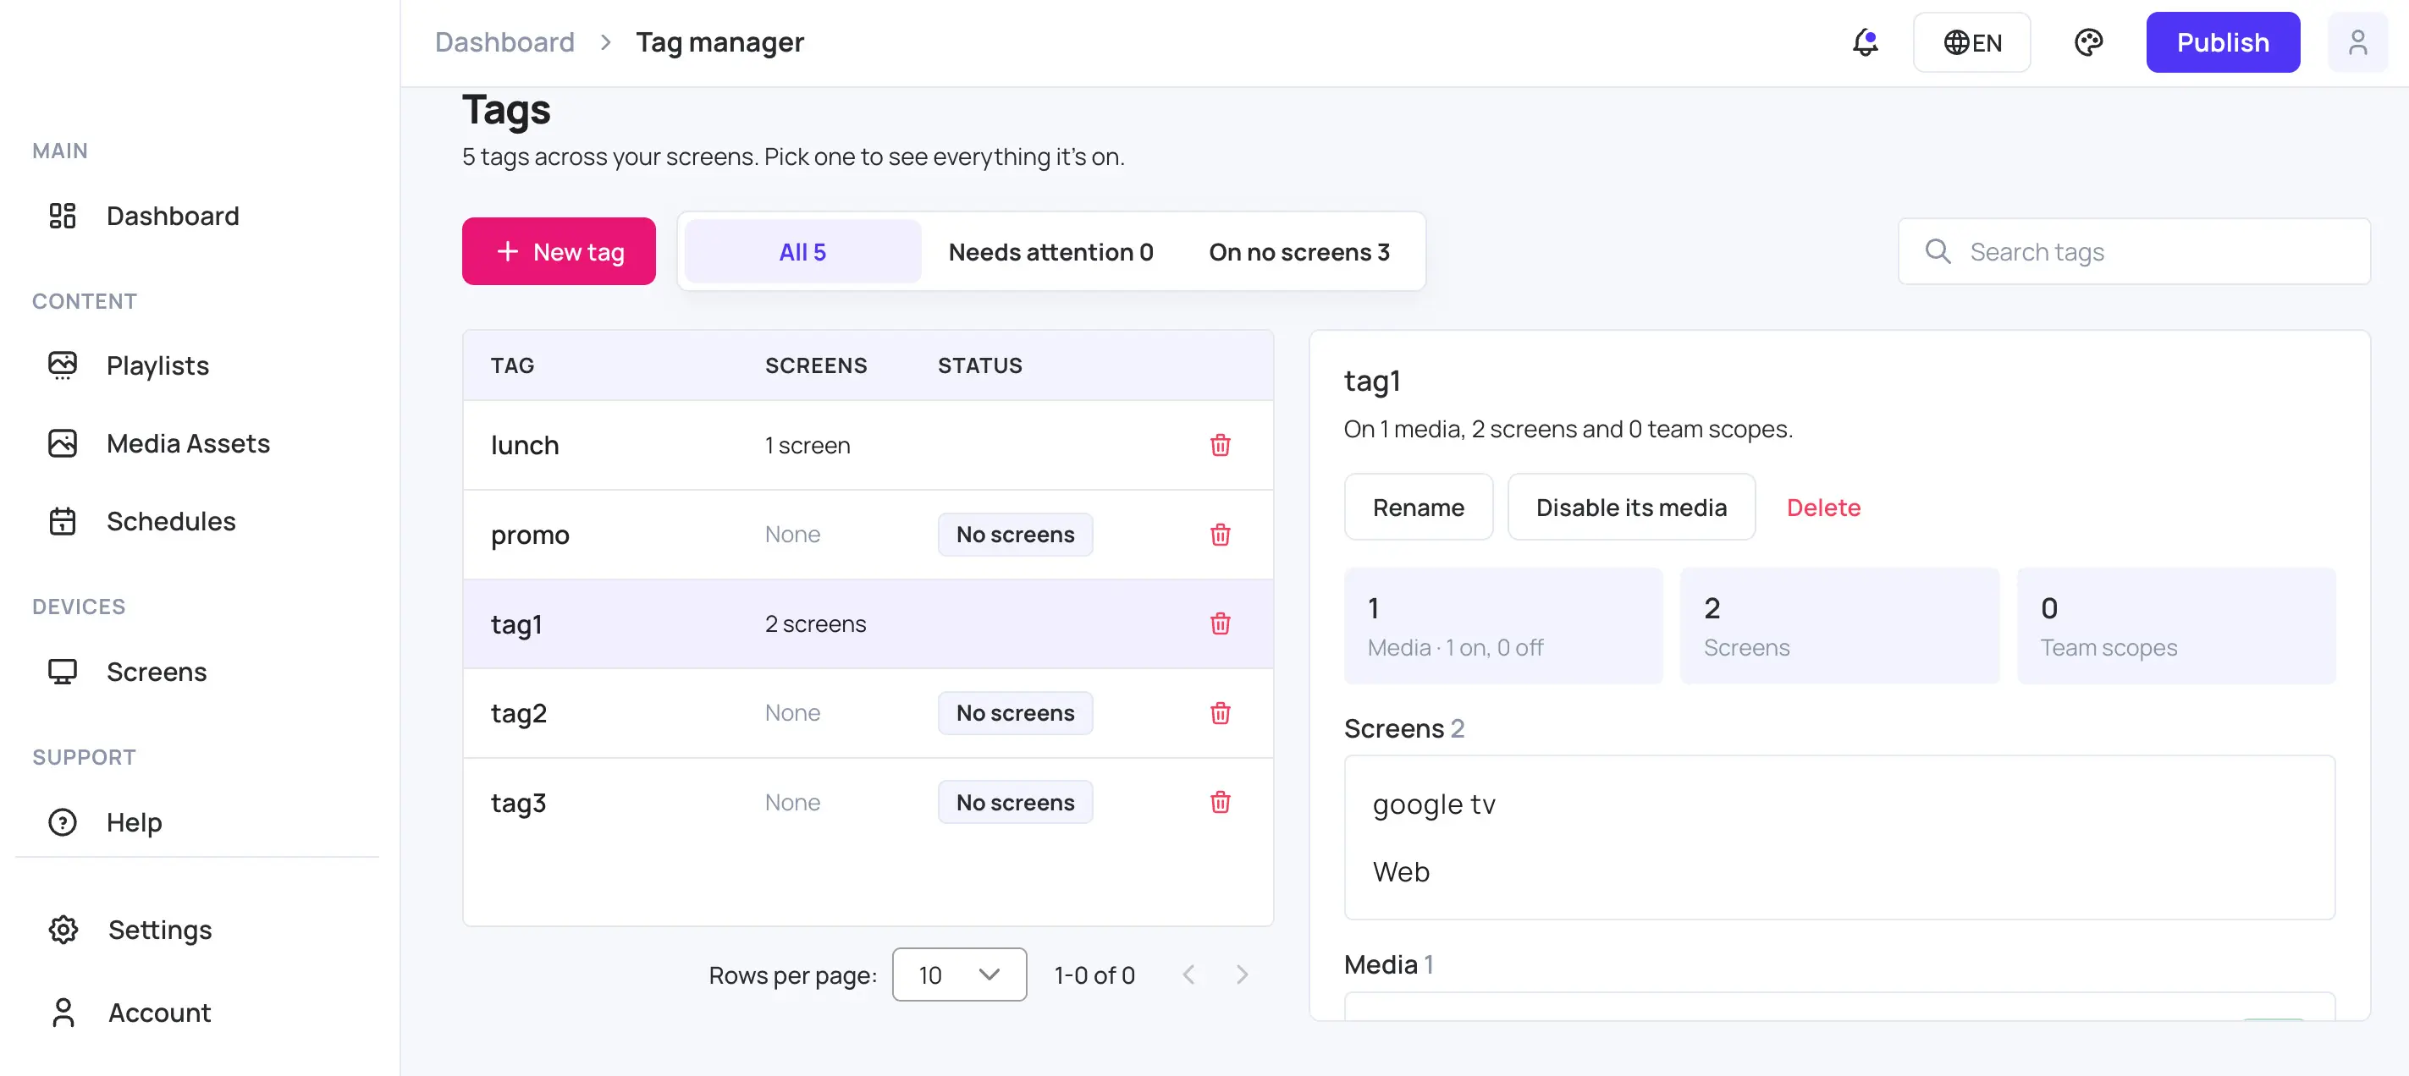Click the Dashboard grid icon in sidebar
This screenshot has width=2409, height=1076.
point(63,216)
